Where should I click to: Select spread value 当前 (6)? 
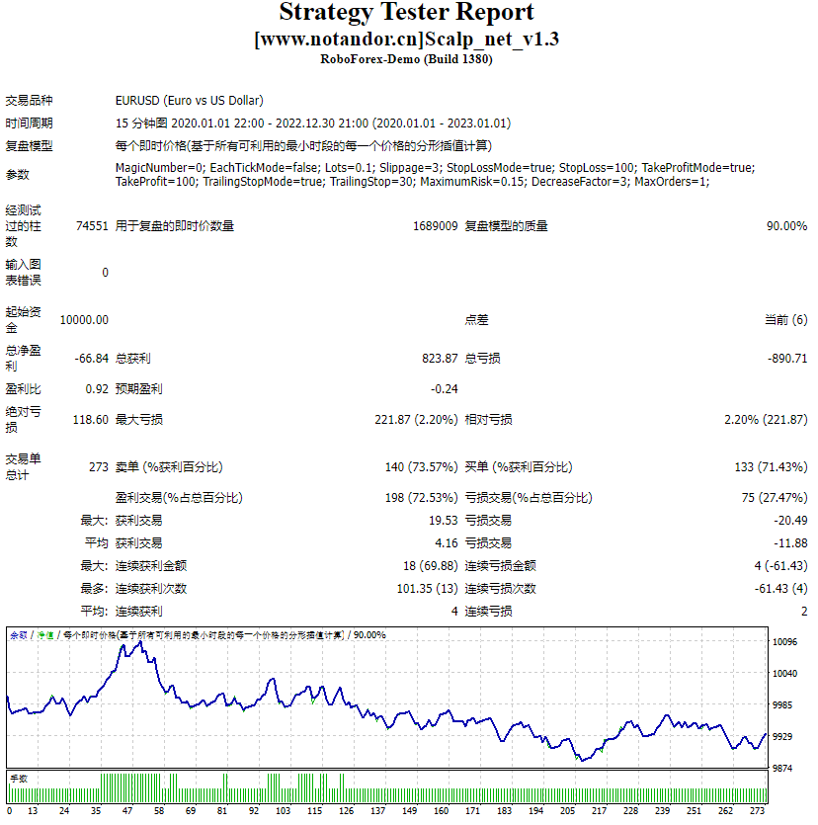click(x=786, y=320)
